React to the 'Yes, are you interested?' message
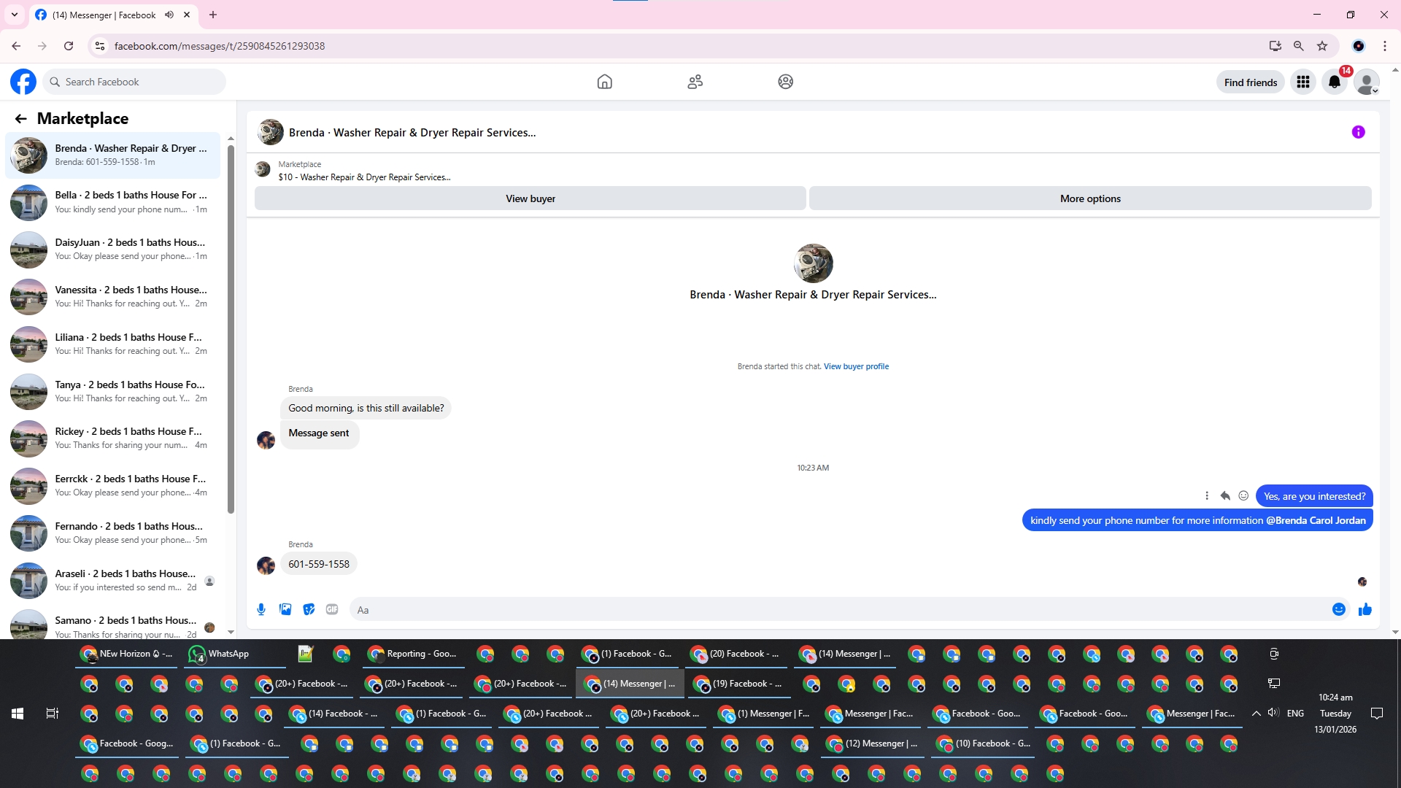This screenshot has width=1401, height=788. click(1243, 496)
